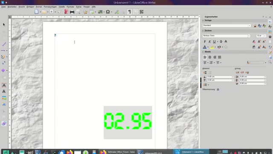This screenshot has width=273, height=154.
Task: Open the Extras menu
Action: click(x=78, y=7)
